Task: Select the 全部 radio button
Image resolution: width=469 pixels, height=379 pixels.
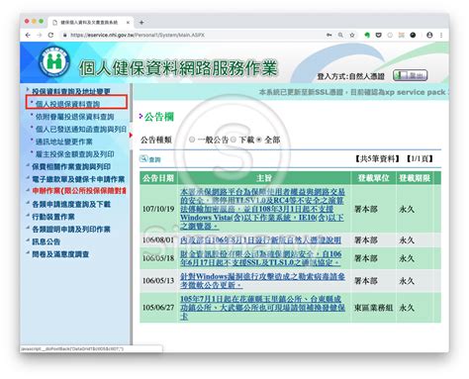Action: point(259,140)
